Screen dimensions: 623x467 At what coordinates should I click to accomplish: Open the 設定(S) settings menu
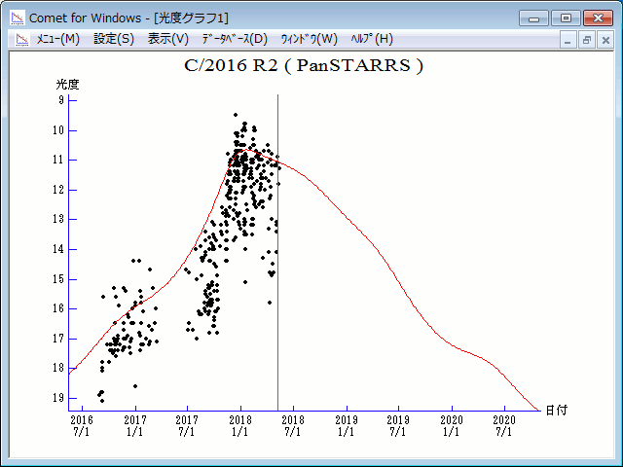(114, 39)
